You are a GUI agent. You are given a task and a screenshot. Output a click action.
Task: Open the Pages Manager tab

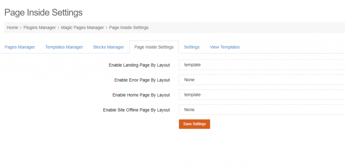click(20, 47)
